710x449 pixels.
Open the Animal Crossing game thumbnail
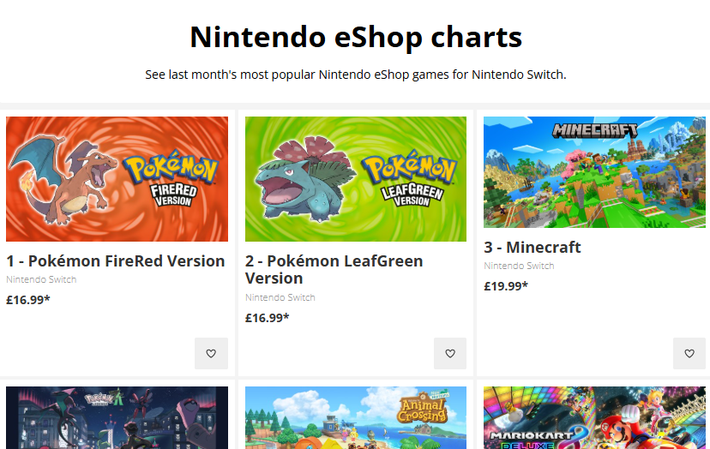click(356, 418)
